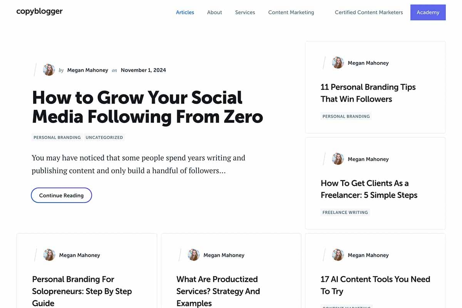Open How to Grow Your Social Media Following headline
Viewport: 462px width, 308px height.
[x=147, y=107]
